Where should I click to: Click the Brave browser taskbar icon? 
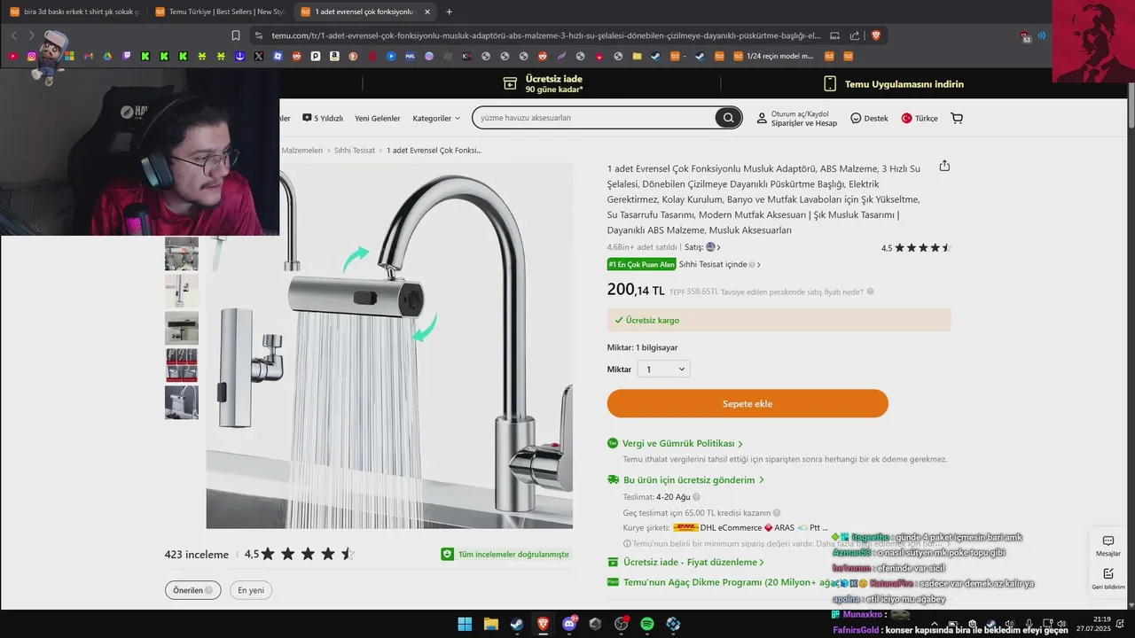[543, 624]
